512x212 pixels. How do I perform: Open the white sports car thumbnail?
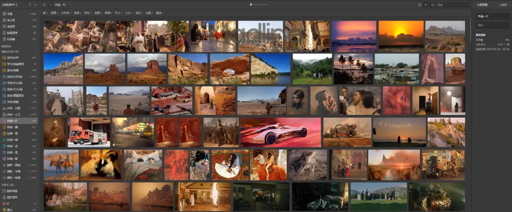[281, 132]
